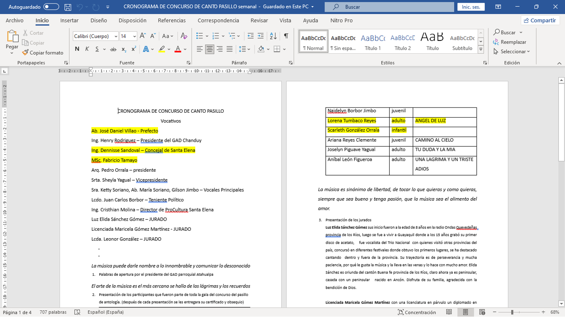The image size is (565, 317).
Task: Expand the font size dropdown
Action: 134,36
